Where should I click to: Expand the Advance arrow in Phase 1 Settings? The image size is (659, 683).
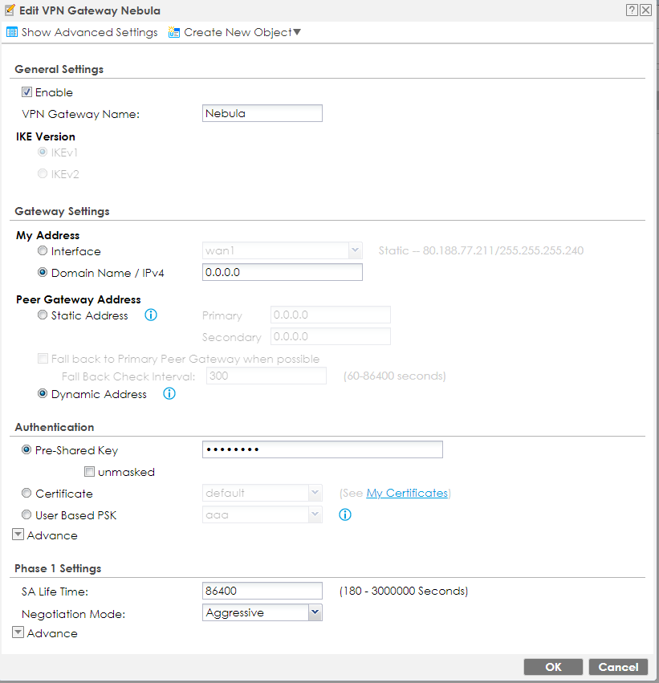[18, 632]
